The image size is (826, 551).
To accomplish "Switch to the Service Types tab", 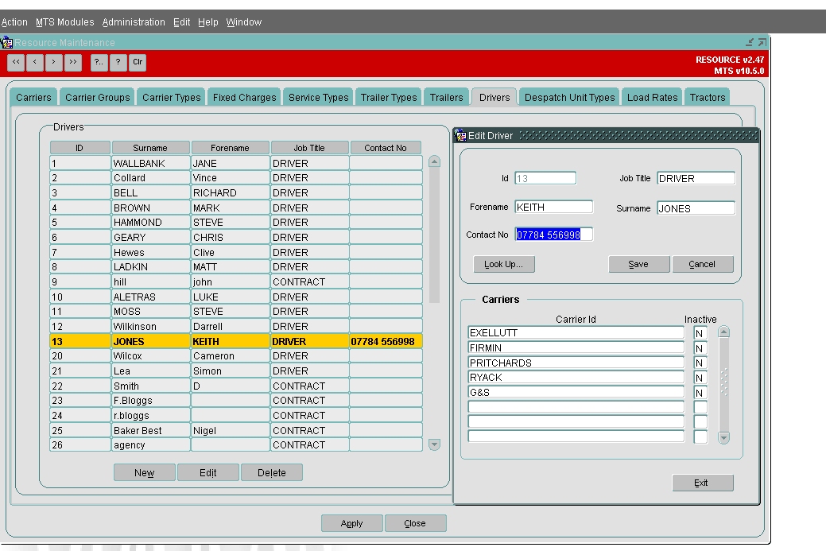I will coord(318,97).
